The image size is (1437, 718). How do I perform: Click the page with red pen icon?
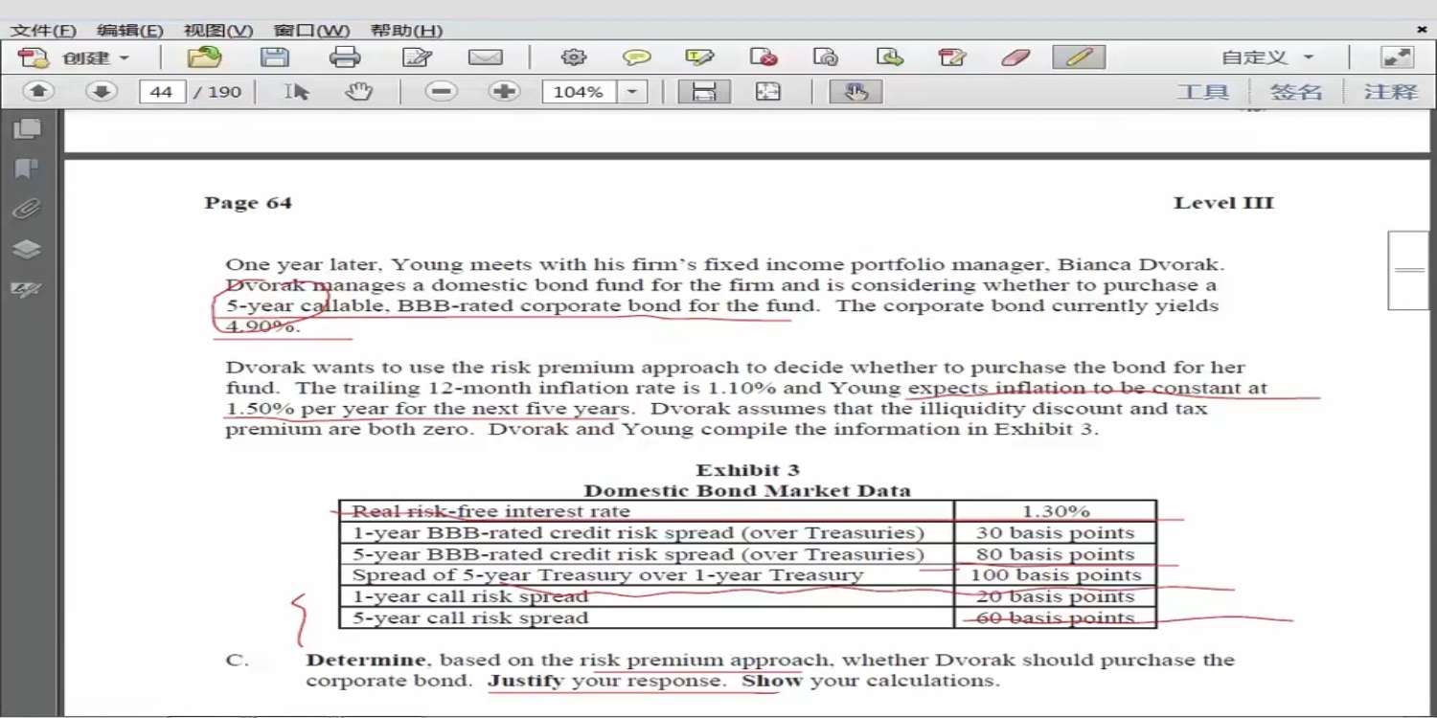click(x=952, y=57)
